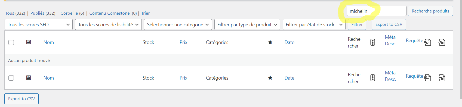Click the featured star icon in footer row
Viewport: 462px width, 107px height.
point(270,78)
